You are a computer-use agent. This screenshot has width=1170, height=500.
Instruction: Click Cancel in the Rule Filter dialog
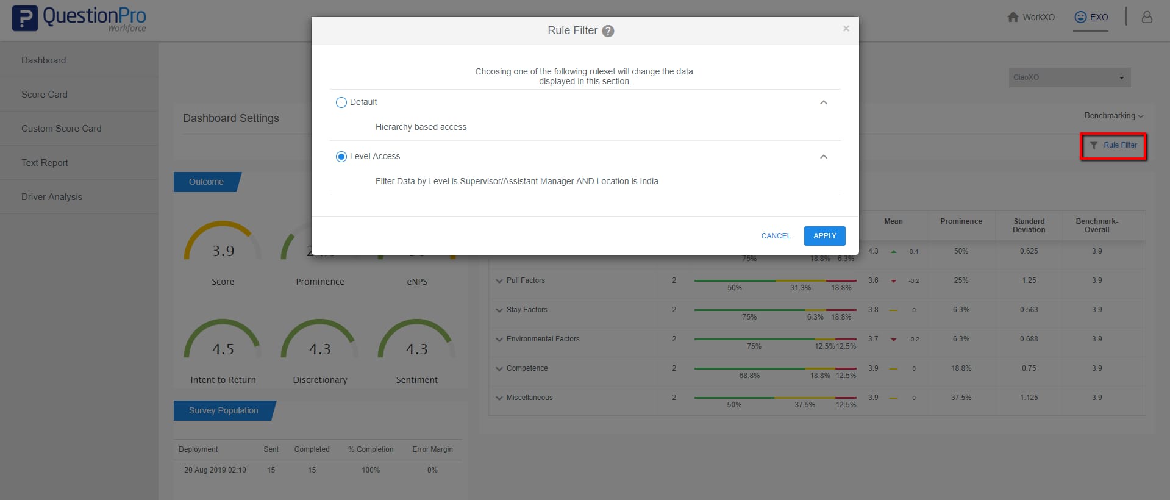pyautogui.click(x=776, y=236)
